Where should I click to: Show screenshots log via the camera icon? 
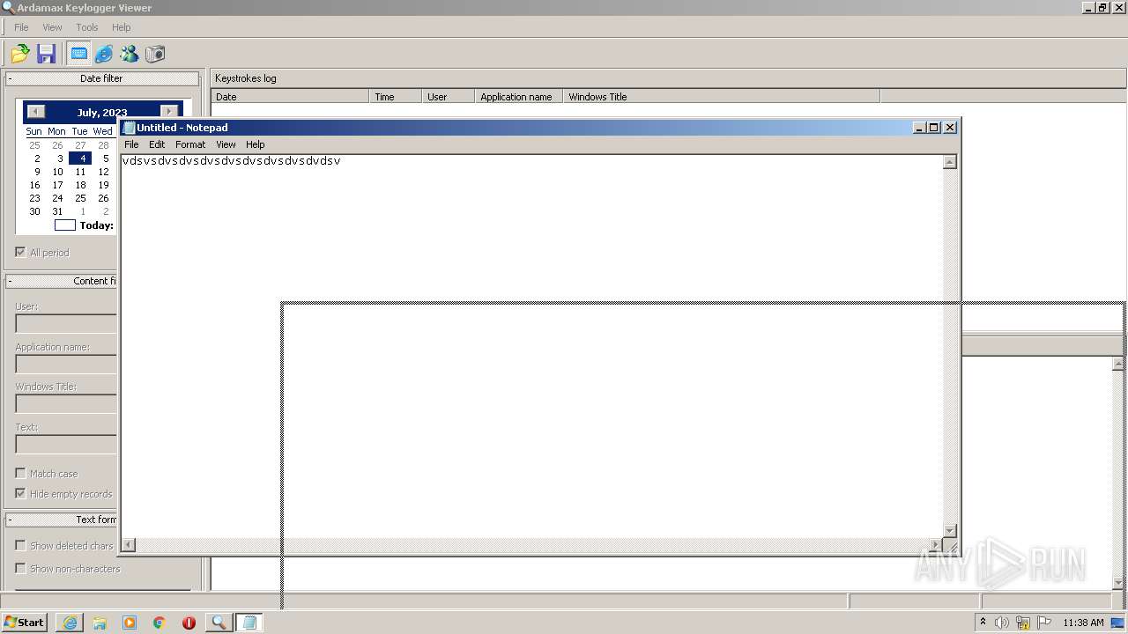pos(155,54)
